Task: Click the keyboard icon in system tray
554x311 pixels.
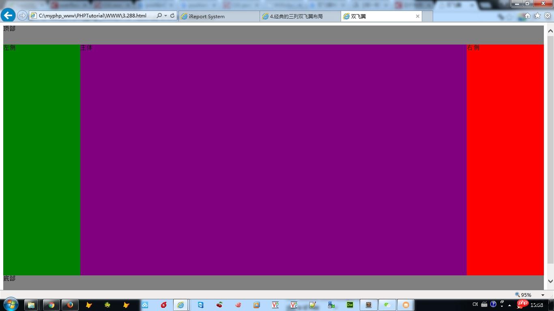Action: click(484, 305)
